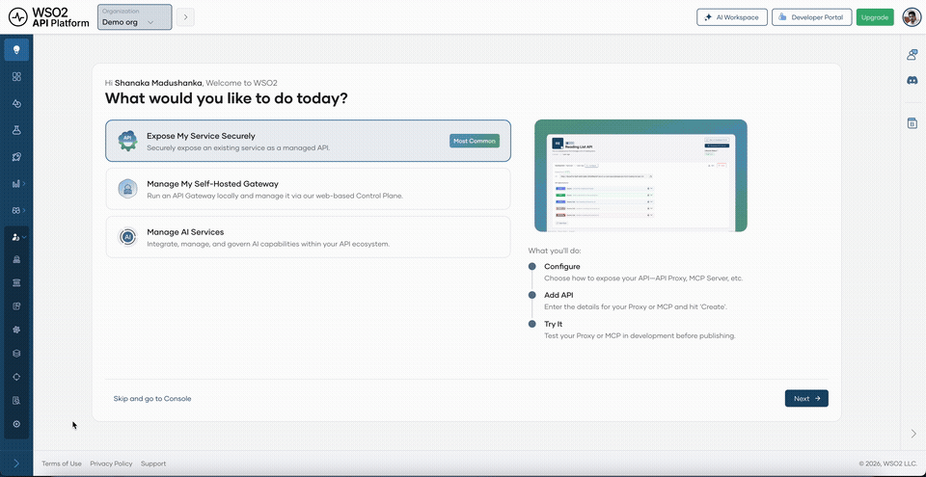Open the document search sidebar icon
Viewport: 926px width, 477px height.
coord(16,400)
